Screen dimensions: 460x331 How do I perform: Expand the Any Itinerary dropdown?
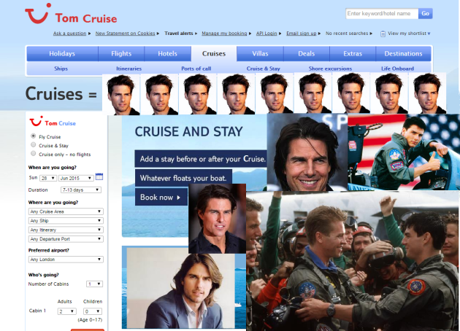(x=66, y=230)
